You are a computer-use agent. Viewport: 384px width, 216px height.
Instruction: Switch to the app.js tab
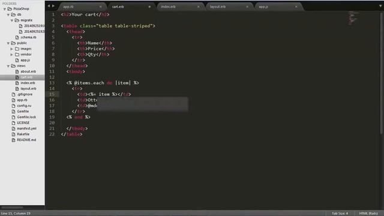pos(263,7)
